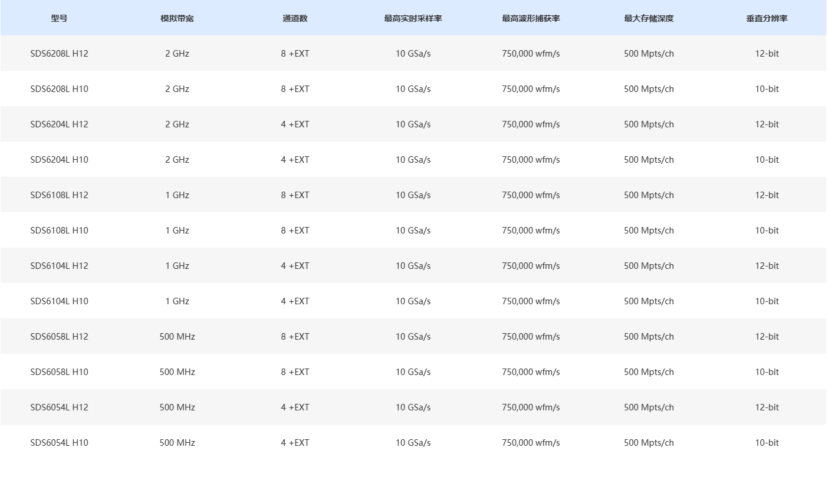The height and width of the screenshot is (477, 828).
Task: Click 2 GHz bandwidth in SDS6208L H12 row
Action: (177, 54)
